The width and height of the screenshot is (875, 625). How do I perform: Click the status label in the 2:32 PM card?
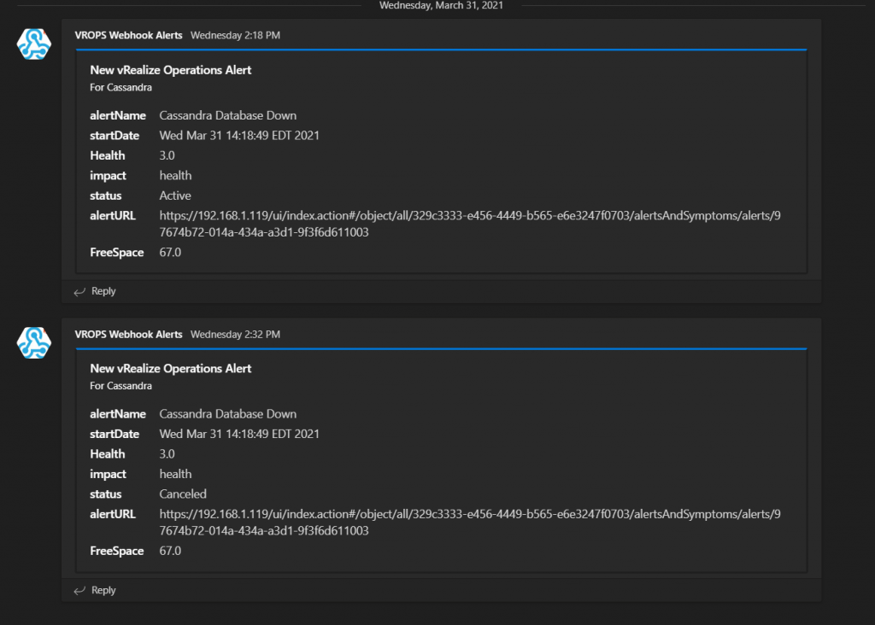[105, 494]
